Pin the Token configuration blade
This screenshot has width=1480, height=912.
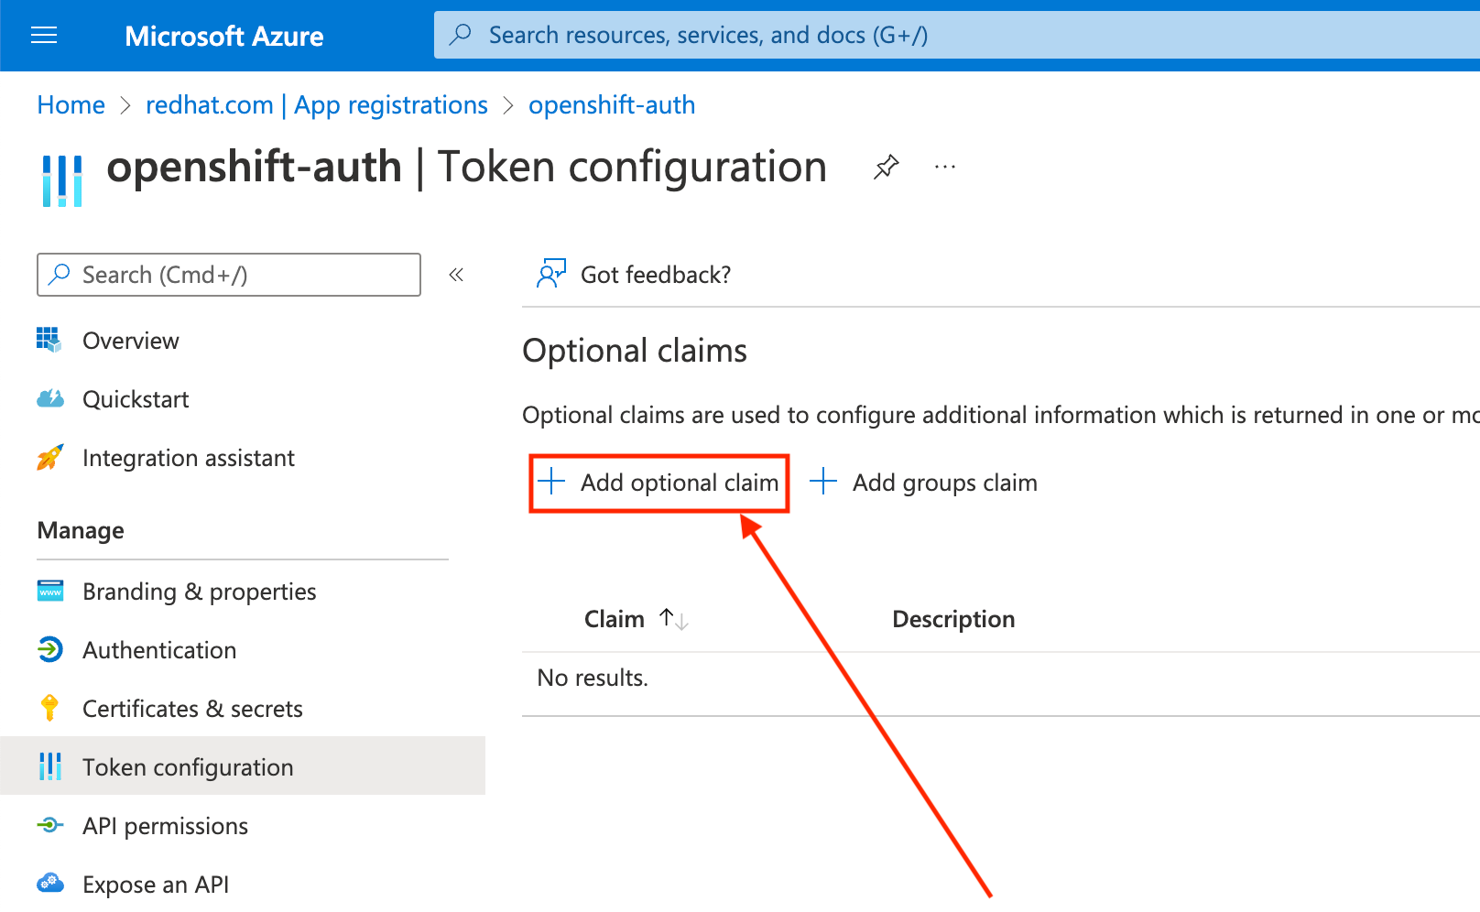click(x=886, y=167)
